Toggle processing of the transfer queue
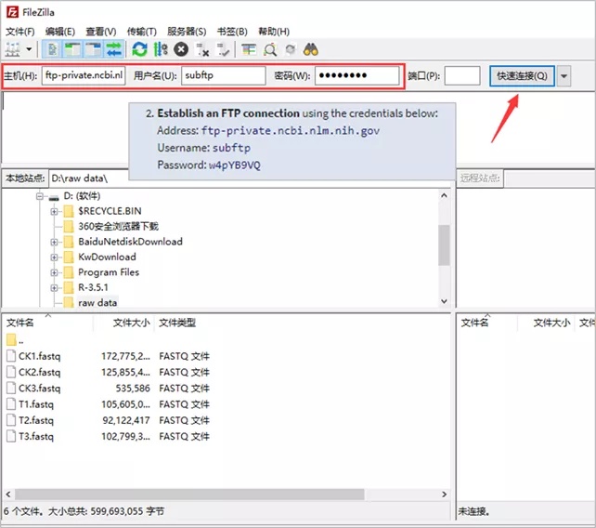 point(161,49)
